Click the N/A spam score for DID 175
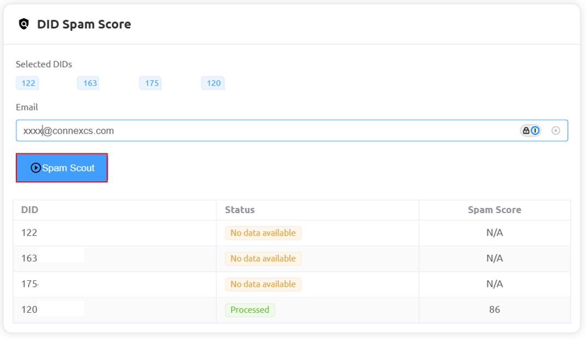Viewport: 587px width, 339px height. [494, 284]
